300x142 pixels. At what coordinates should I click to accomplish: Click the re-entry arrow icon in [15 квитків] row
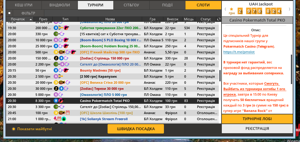62,34
